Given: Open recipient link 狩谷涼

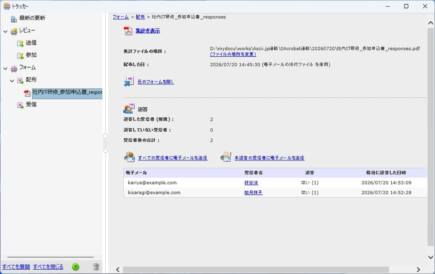Looking at the screenshot, I should pyautogui.click(x=251, y=183).
